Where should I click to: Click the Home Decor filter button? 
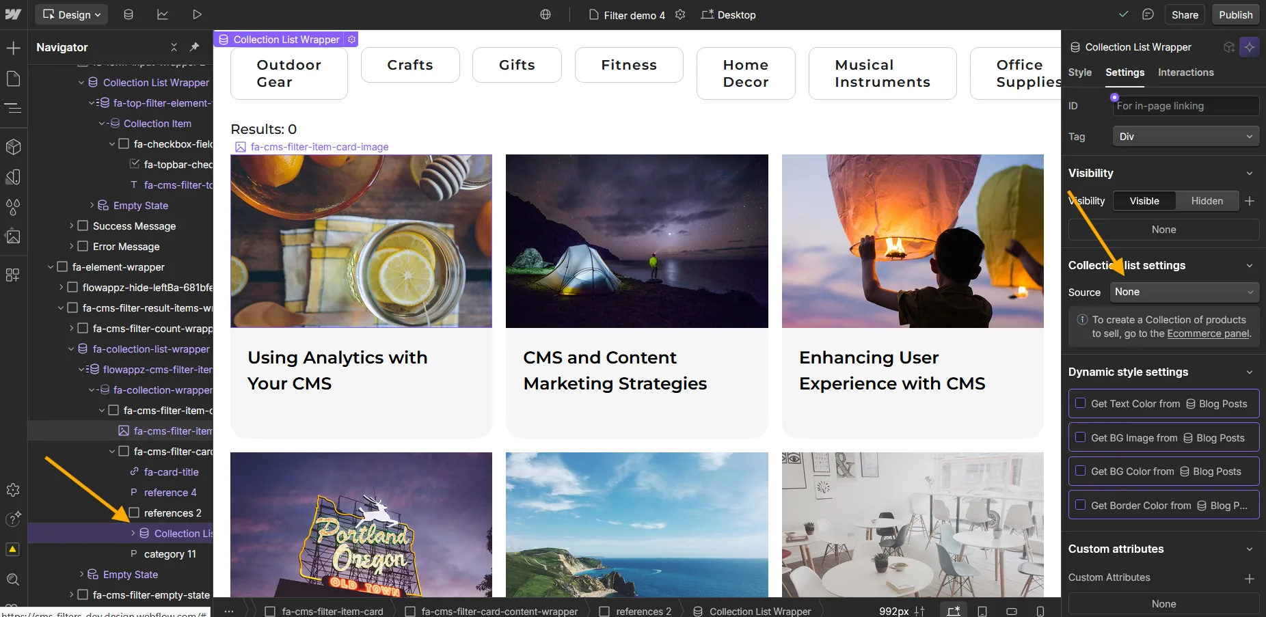coord(746,73)
